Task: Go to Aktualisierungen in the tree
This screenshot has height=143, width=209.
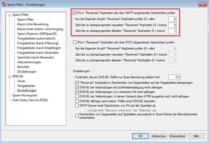Action: pos(29,62)
